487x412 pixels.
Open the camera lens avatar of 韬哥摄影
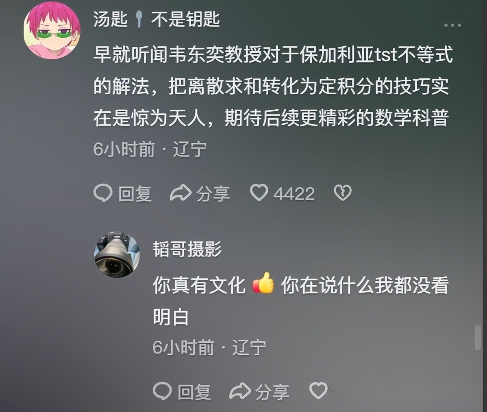click(x=117, y=254)
